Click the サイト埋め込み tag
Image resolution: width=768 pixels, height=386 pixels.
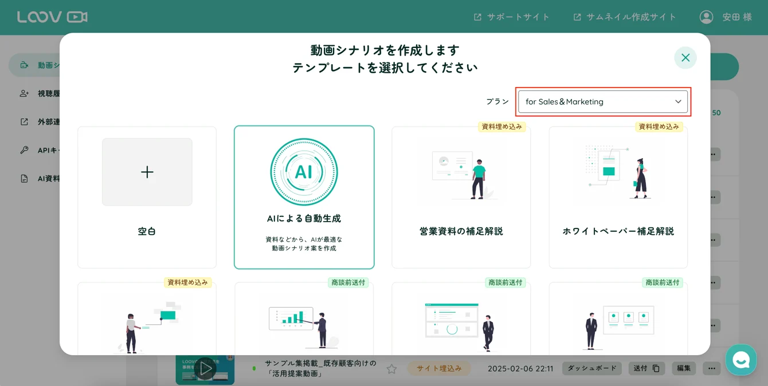coord(439,368)
